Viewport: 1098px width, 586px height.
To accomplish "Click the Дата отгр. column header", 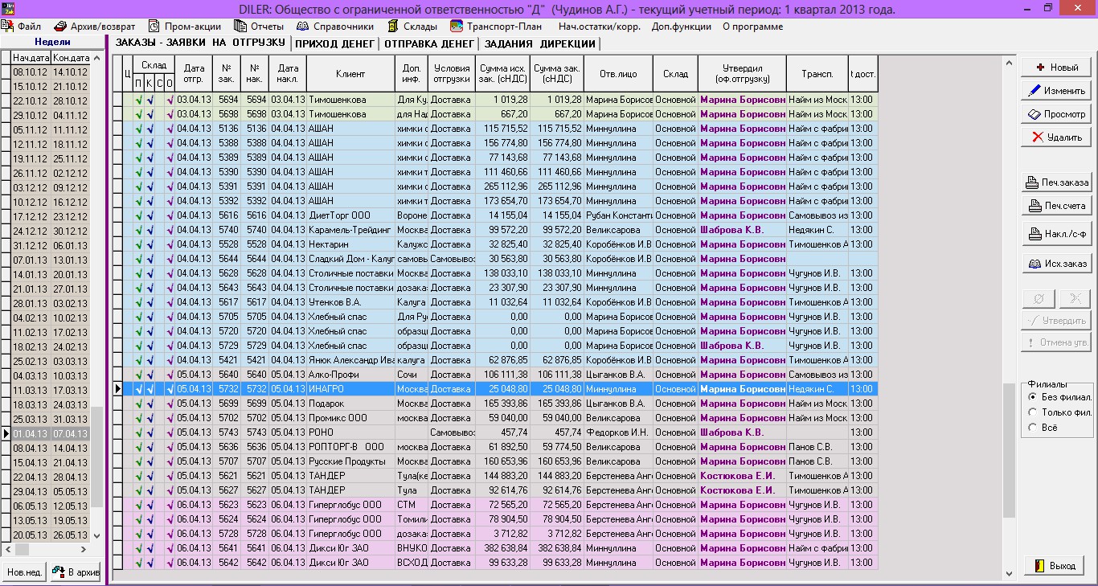I will coord(193,74).
